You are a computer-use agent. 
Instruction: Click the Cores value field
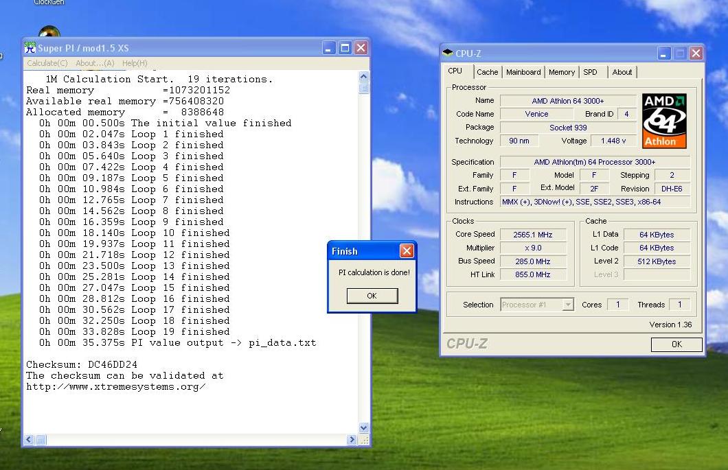pyautogui.click(x=617, y=305)
